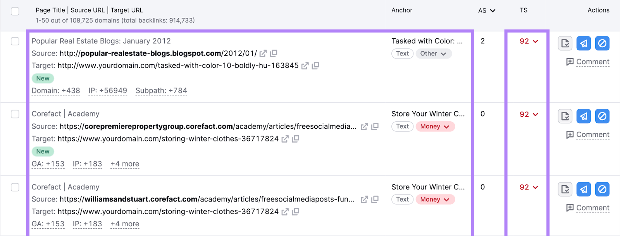This screenshot has width=620, height=236.
Task: Copy the popular-realestate-blogs source URL
Action: click(274, 53)
